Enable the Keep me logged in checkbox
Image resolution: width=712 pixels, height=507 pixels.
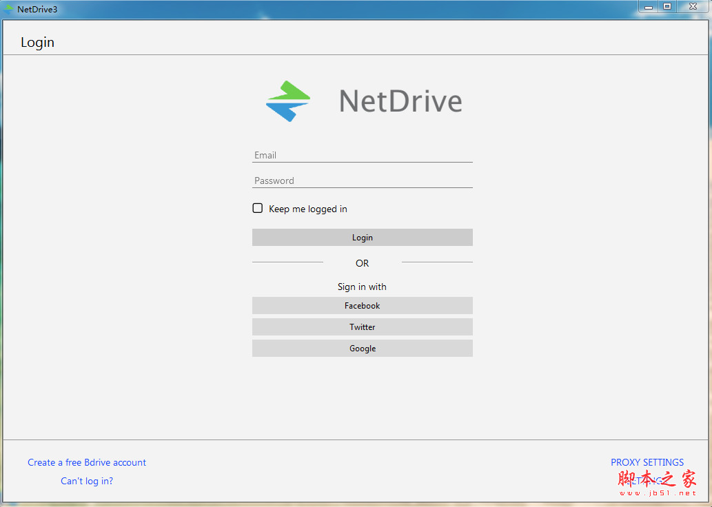(x=258, y=208)
